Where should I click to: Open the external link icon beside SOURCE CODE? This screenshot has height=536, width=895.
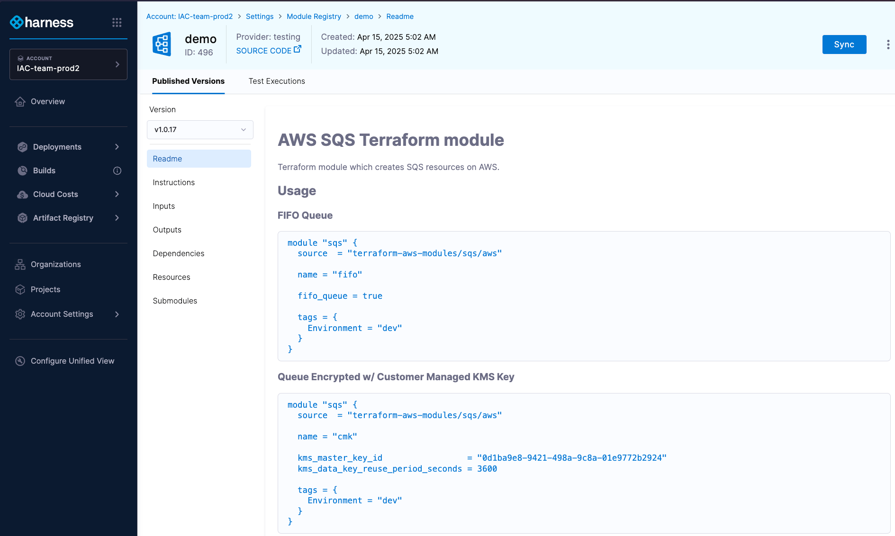298,49
